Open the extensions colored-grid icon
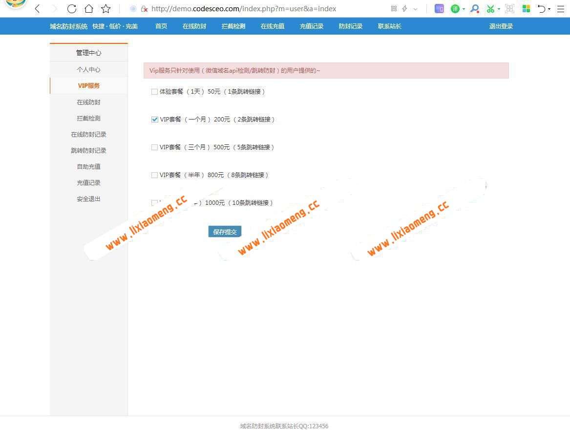Viewport: 570px width, 439px height. pos(526,8)
